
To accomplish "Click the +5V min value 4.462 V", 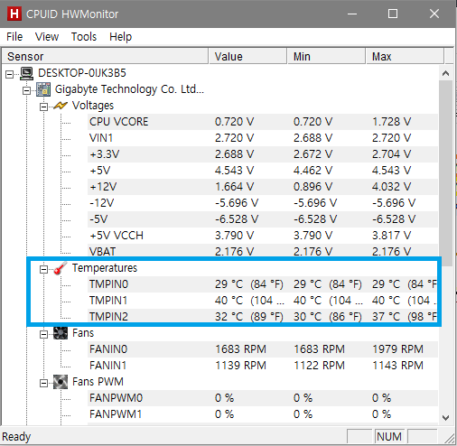I will (312, 171).
